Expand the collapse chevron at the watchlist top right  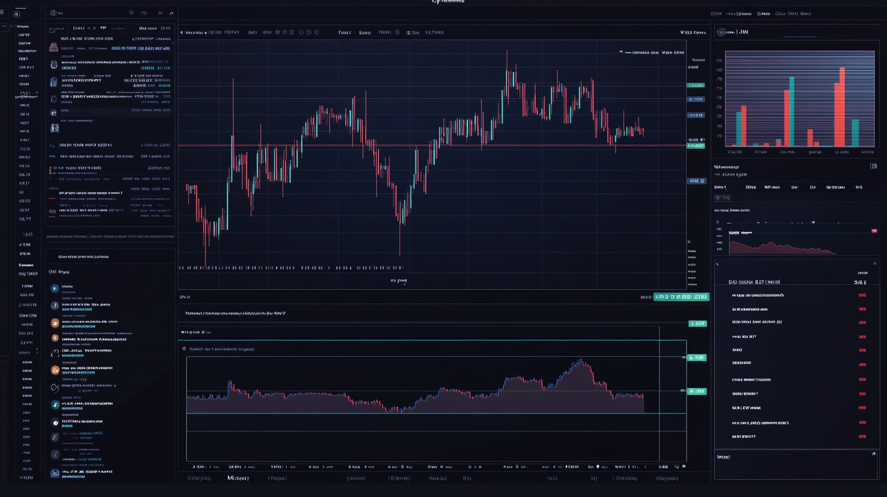[x=171, y=13]
